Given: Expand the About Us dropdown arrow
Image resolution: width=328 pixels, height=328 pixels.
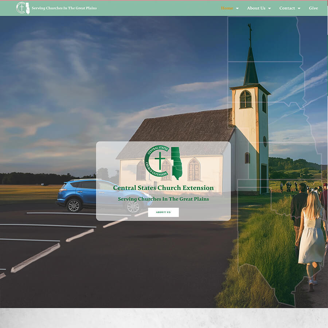Looking at the screenshot, I should [x=270, y=8].
